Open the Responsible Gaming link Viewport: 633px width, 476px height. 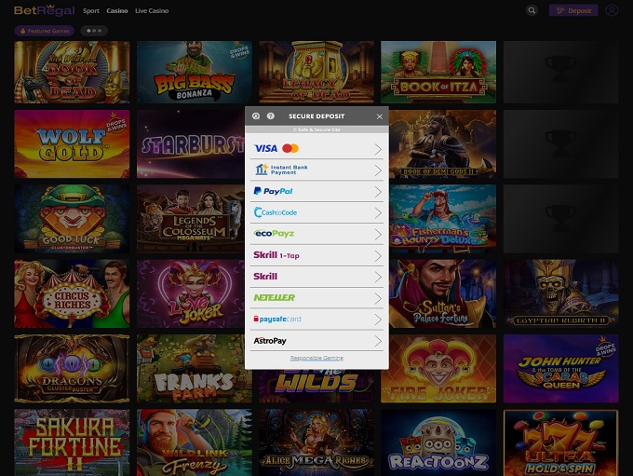[316, 358]
